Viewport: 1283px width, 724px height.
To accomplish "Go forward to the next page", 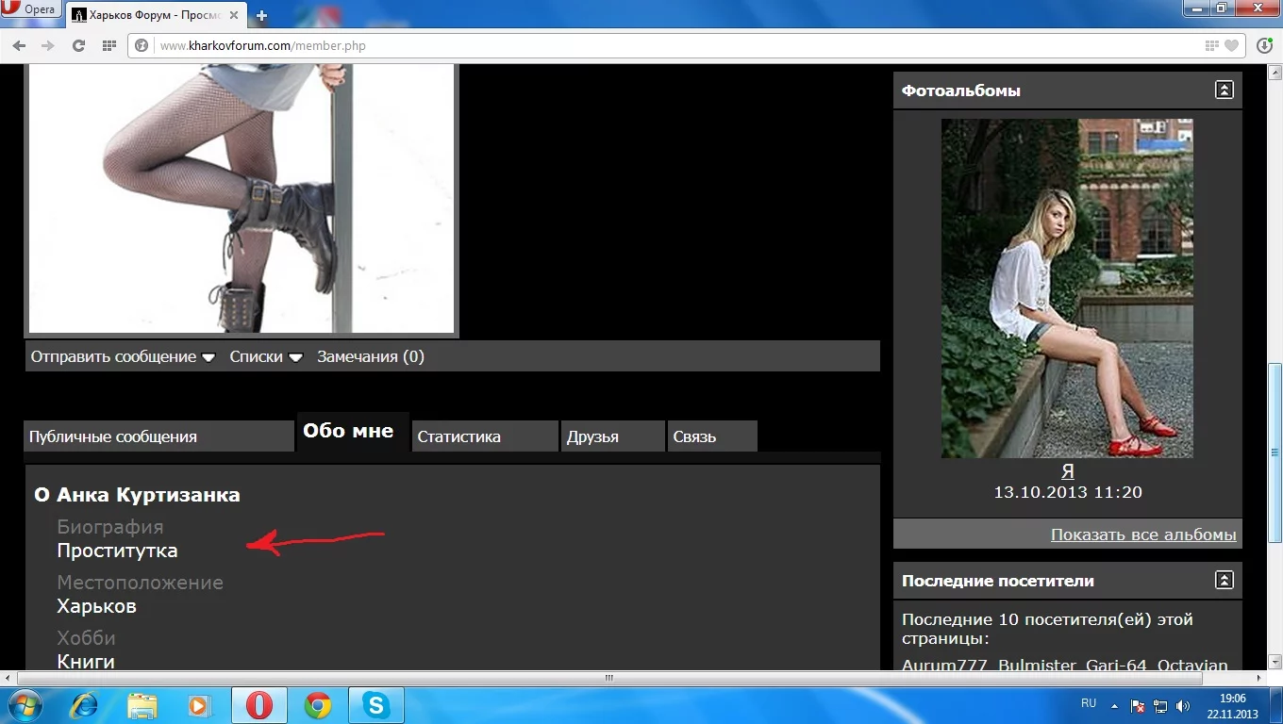I will coord(47,45).
